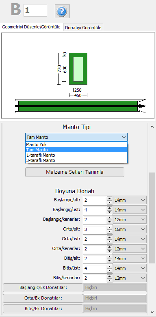Increment the Bitiş/üst bar count spinner

coord(109,266)
